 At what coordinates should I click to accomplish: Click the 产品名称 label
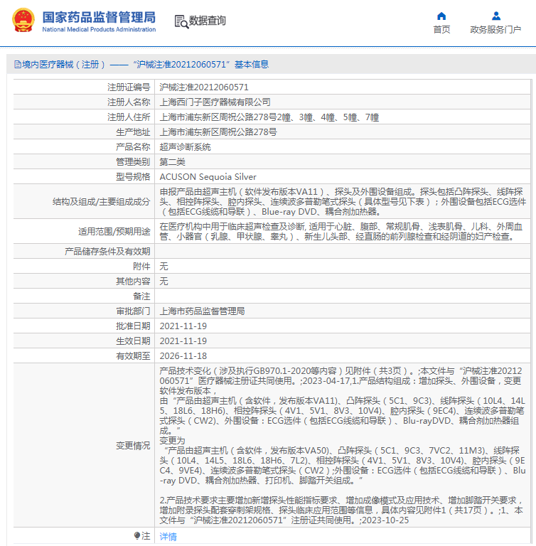click(133, 147)
